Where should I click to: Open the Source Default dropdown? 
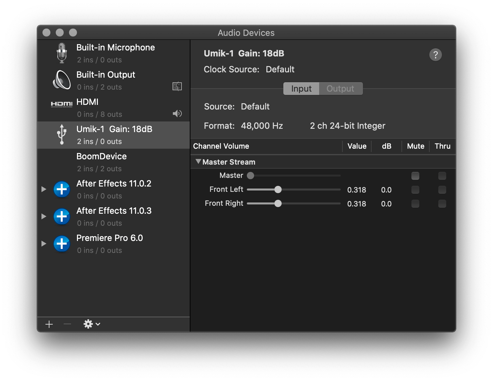pyautogui.click(x=255, y=107)
